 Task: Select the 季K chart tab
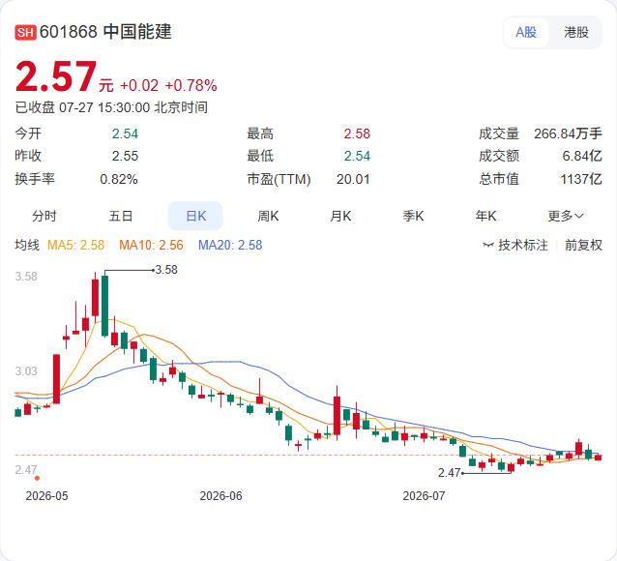tap(413, 216)
